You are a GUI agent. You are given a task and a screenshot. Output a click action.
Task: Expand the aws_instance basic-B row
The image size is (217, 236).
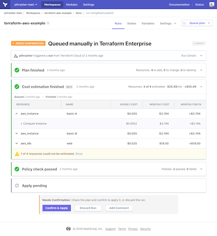point(17,134)
